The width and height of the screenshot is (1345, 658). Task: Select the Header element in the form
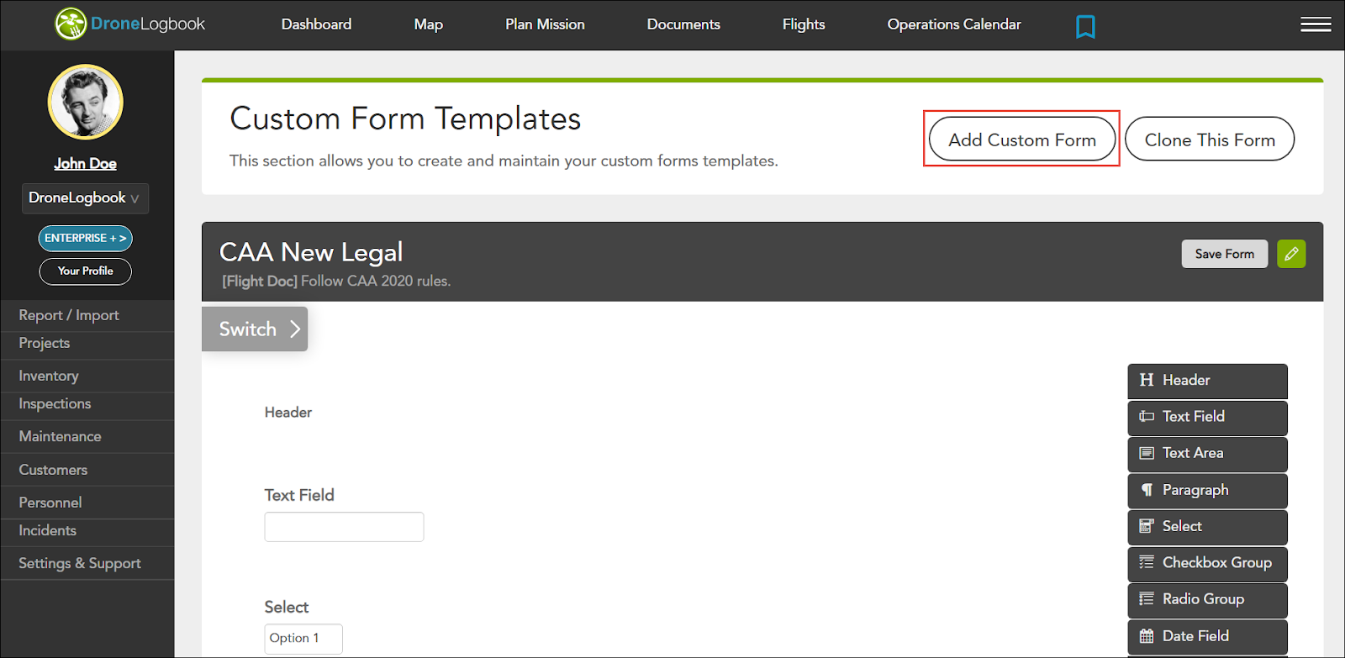pos(288,413)
